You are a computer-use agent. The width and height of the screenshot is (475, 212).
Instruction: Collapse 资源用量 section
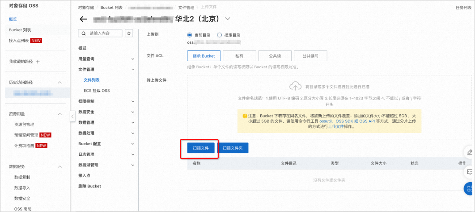[x=59, y=114]
